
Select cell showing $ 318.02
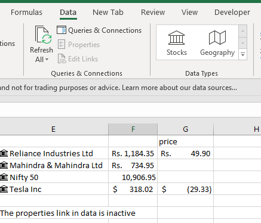(x=133, y=189)
